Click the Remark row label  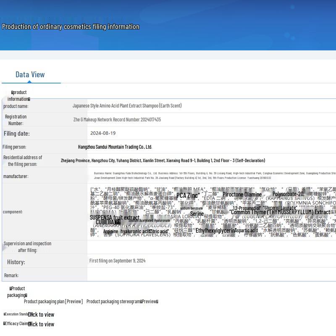11,276
